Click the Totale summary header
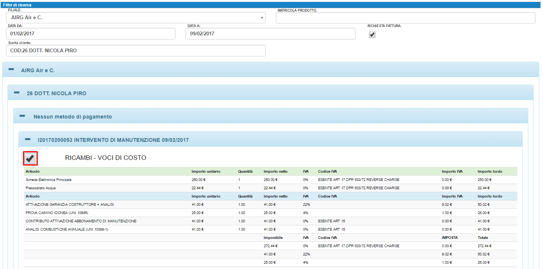The height and width of the screenshot is (269, 543). point(483,238)
